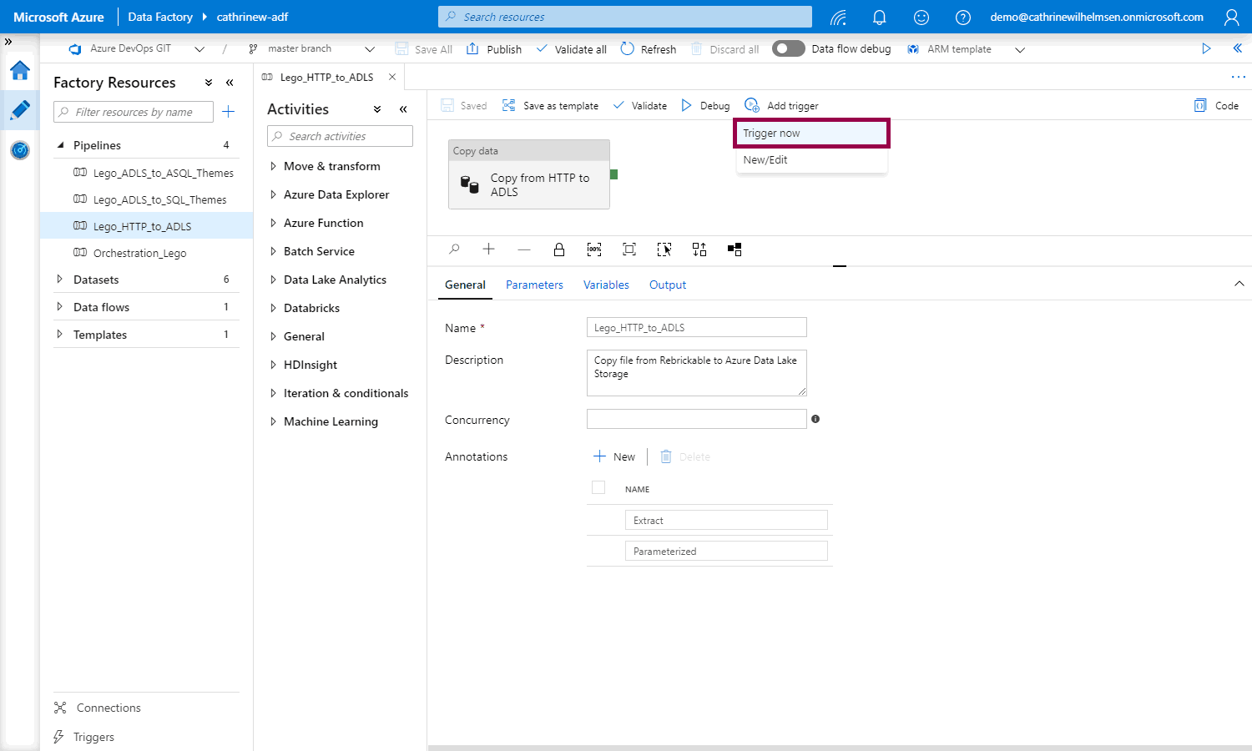The width and height of the screenshot is (1252, 751).
Task: Click the Home icon in left sidebar
Action: [20, 71]
